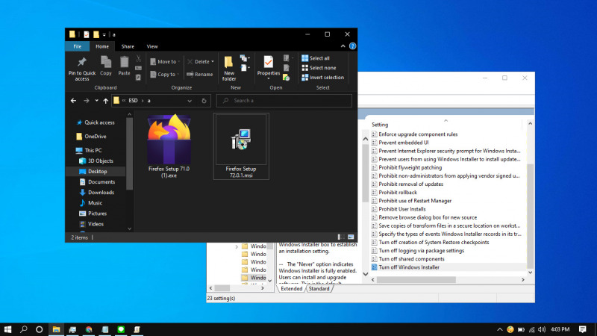Go up one folder level arrow

tap(105, 101)
